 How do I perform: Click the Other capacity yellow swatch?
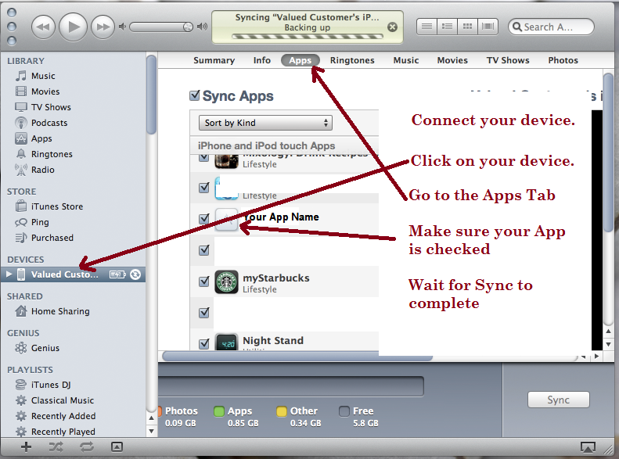coord(282,411)
